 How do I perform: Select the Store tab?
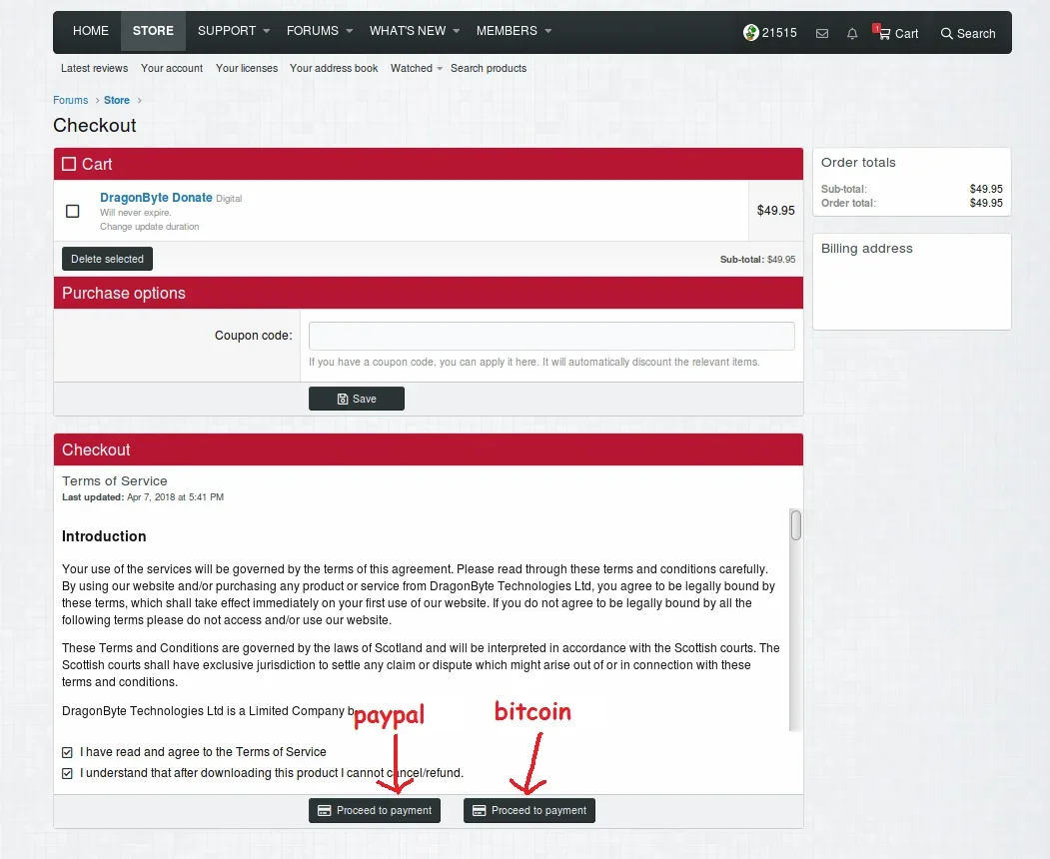[153, 31]
